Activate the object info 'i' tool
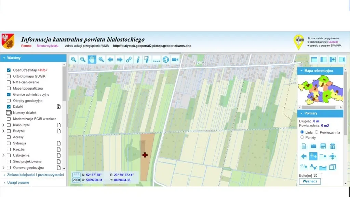The image size is (350, 197). [138, 60]
